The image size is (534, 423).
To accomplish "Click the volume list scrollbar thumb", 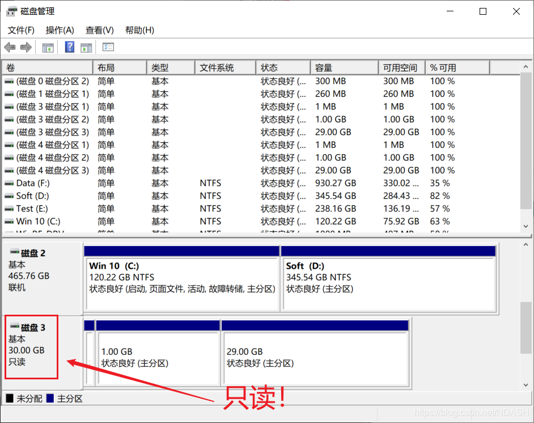I will point(526,140).
